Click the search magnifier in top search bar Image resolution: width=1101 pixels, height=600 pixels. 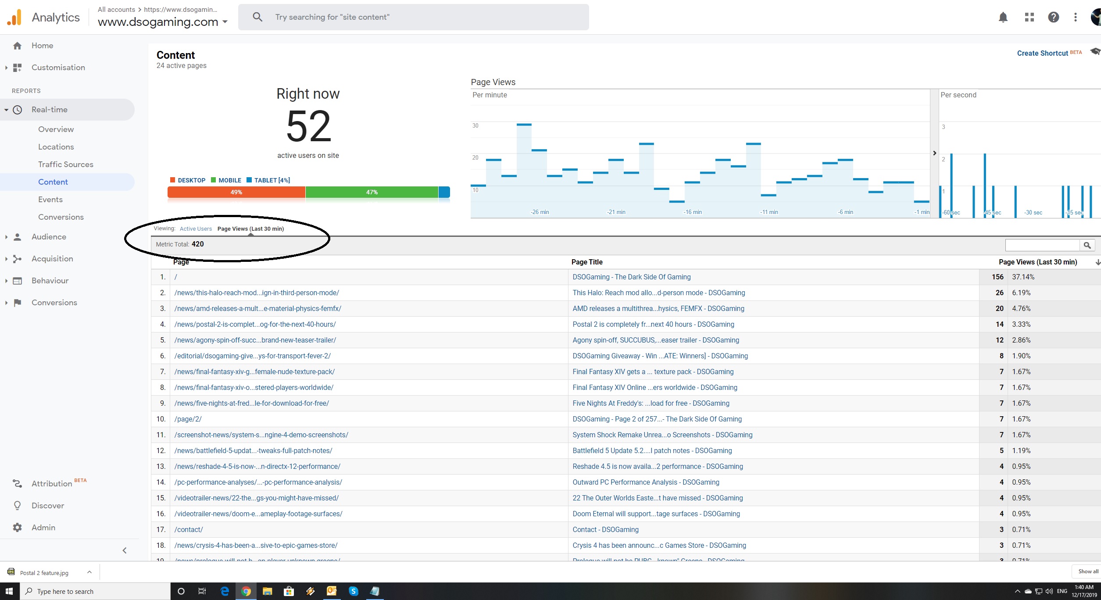[x=257, y=17]
